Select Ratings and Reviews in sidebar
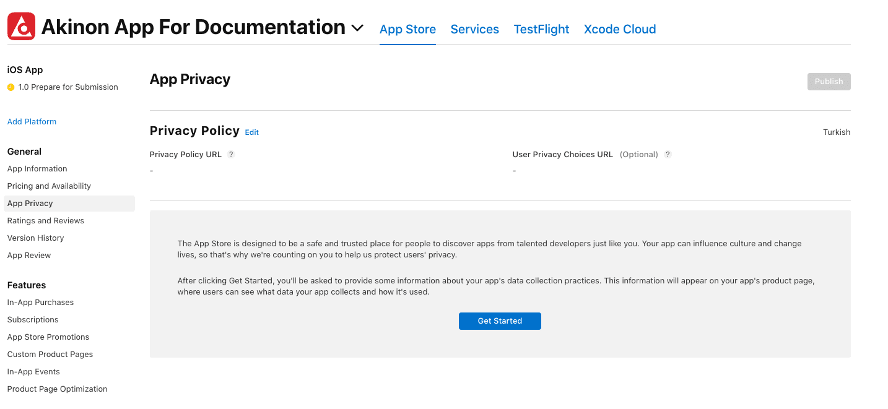The width and height of the screenshot is (888, 409). point(45,221)
